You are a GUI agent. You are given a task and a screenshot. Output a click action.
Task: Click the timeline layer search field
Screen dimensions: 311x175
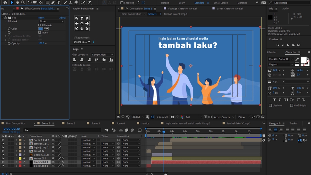[x=62, y=130]
